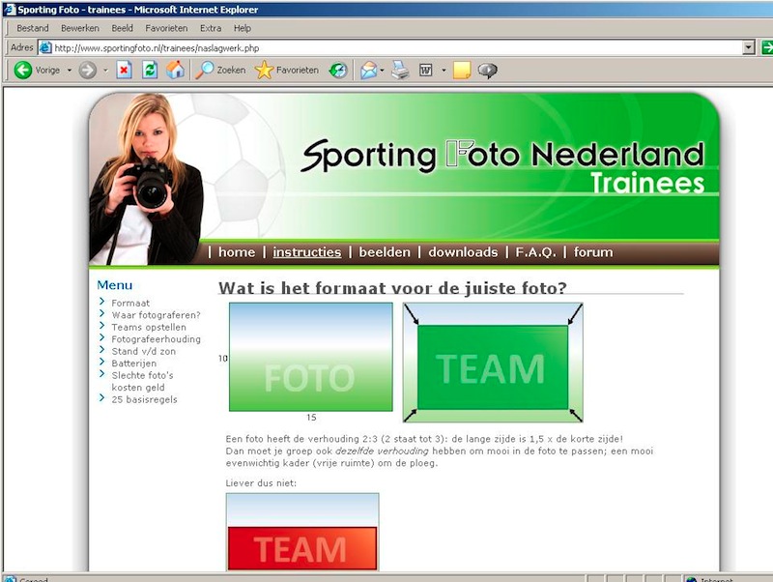Select the underlined instructies navigation item
This screenshot has width=773, height=582.
tap(307, 251)
